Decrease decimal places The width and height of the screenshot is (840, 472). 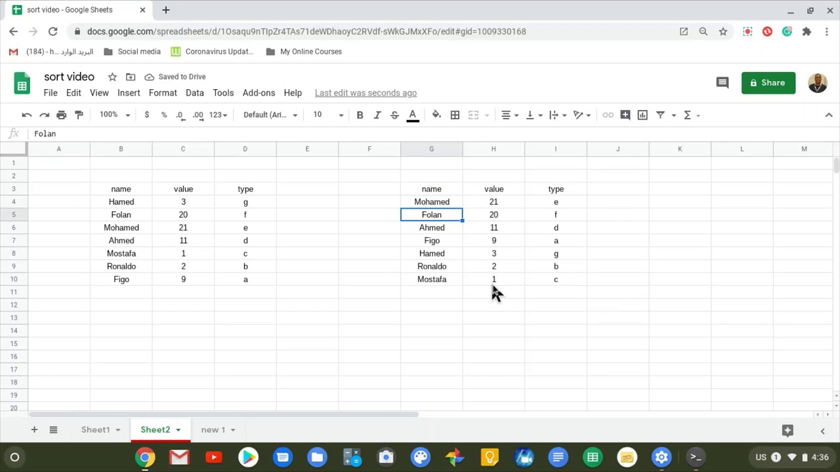point(180,115)
